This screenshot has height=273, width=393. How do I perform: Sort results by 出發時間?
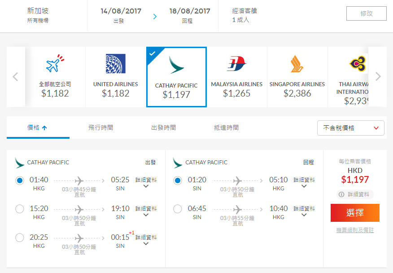[x=163, y=128]
